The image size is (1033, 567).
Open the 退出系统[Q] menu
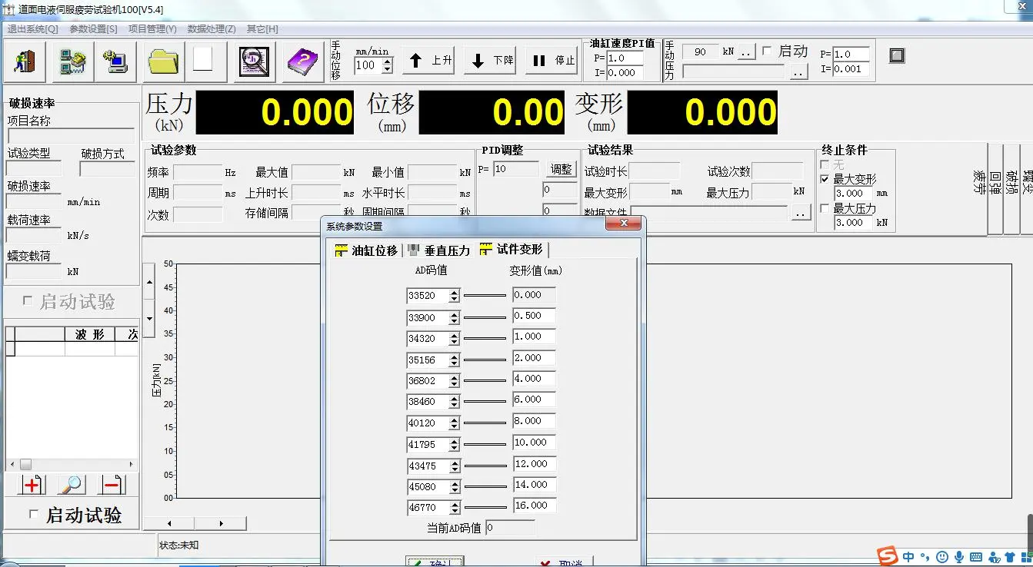pyautogui.click(x=32, y=28)
